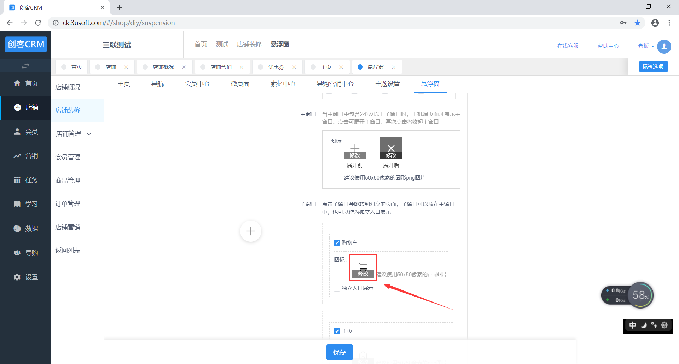679x364 pixels.
Task: Switch to the 素材中心 tab
Action: point(283,84)
